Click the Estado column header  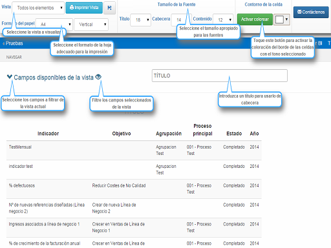[234, 134]
